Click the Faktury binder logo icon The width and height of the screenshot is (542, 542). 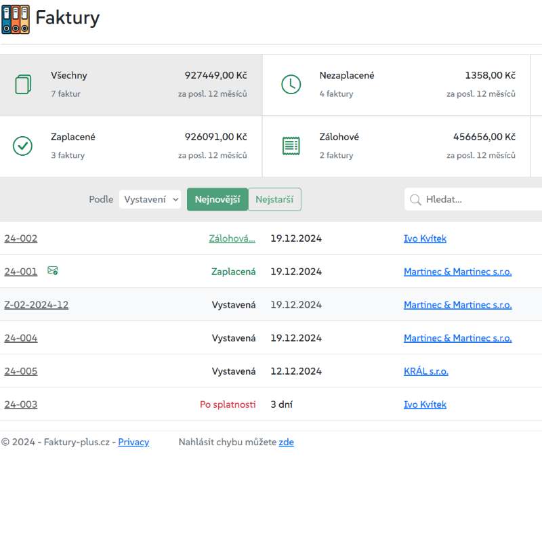tap(16, 19)
